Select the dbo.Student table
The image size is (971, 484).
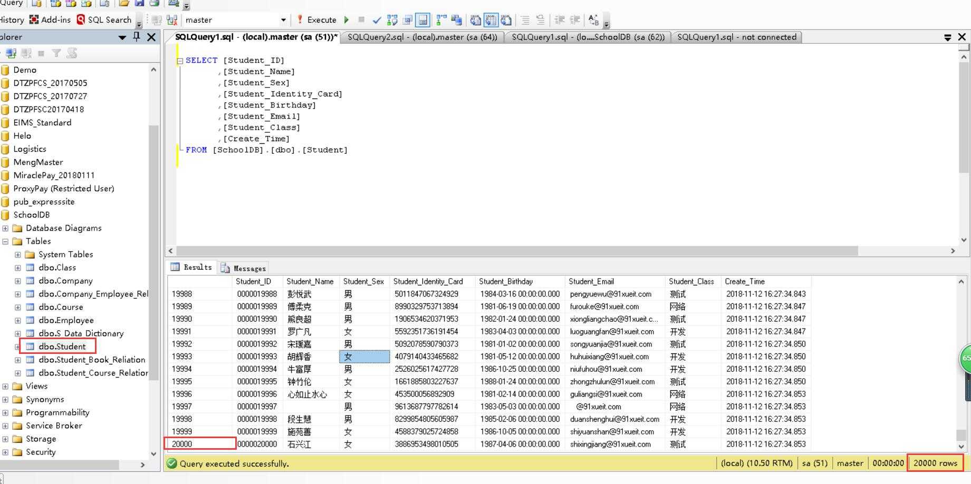[x=62, y=347]
